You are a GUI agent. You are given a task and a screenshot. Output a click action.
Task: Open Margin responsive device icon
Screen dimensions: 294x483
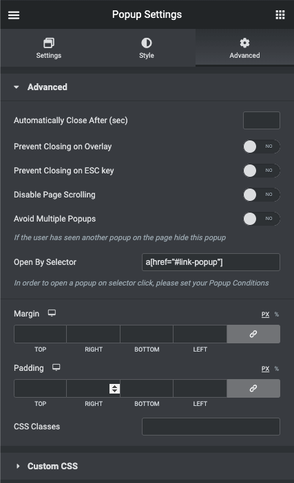[x=52, y=313]
